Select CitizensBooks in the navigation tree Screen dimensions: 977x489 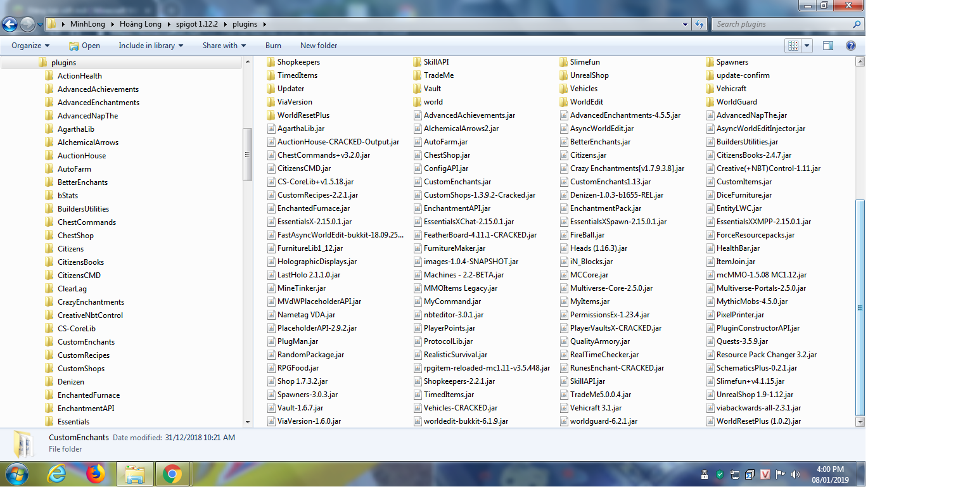tap(80, 262)
